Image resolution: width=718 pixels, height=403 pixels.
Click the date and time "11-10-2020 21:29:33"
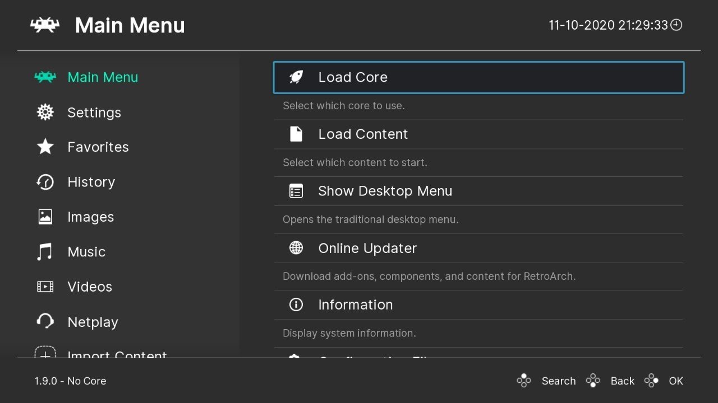pos(609,25)
